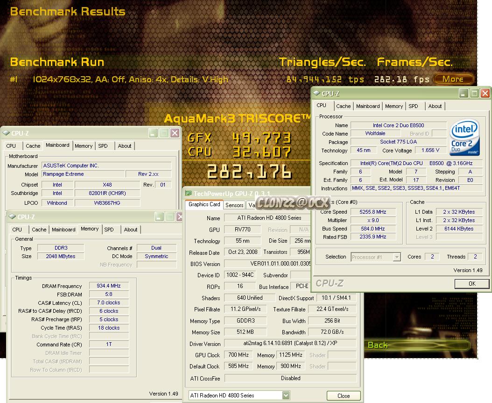This screenshot has height=403, width=492.
Task: Open SPD tab in right CPU-Z window
Action: point(413,106)
